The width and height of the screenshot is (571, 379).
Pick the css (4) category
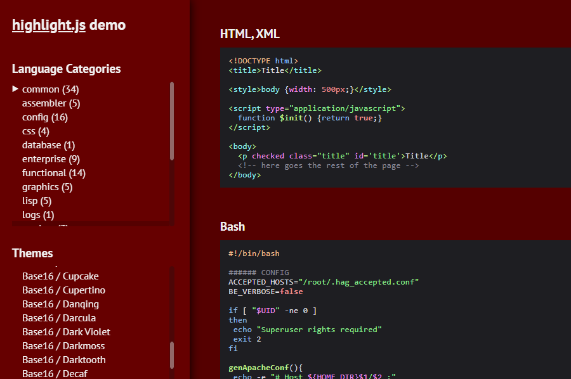[x=36, y=131]
